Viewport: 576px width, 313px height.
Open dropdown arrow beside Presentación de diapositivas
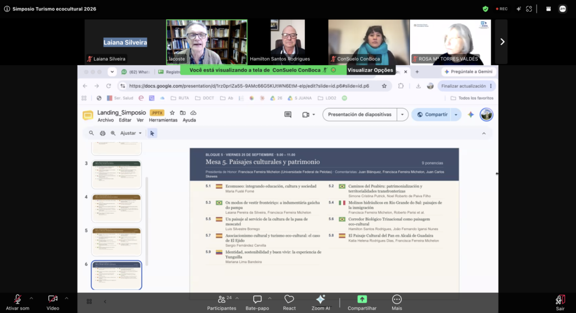402,115
